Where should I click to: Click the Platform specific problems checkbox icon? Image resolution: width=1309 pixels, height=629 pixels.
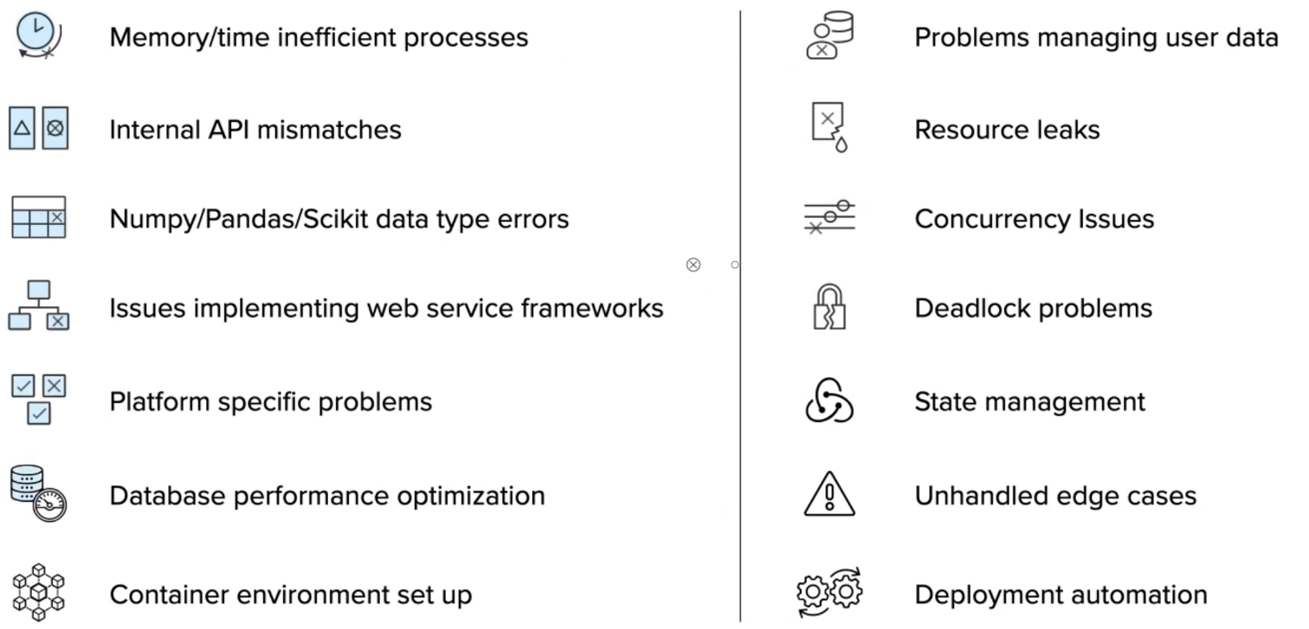[x=39, y=399]
